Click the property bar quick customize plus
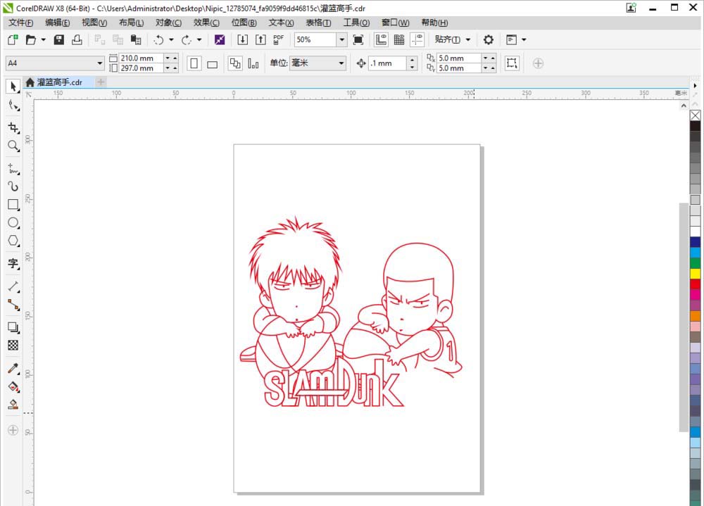 538,63
